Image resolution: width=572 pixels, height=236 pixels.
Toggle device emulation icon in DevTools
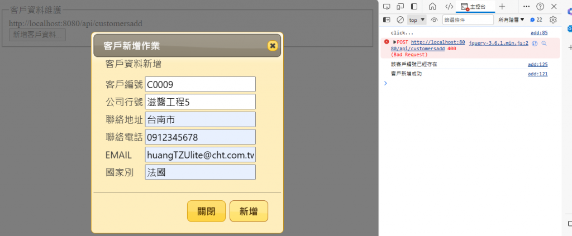point(401,7)
